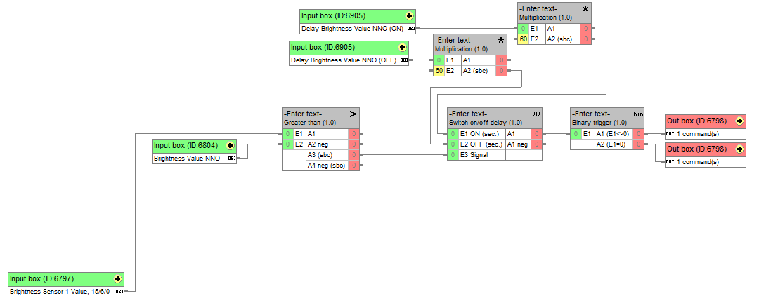
Task: Click A3 (sbc) output of Greater than block
Action: point(327,155)
